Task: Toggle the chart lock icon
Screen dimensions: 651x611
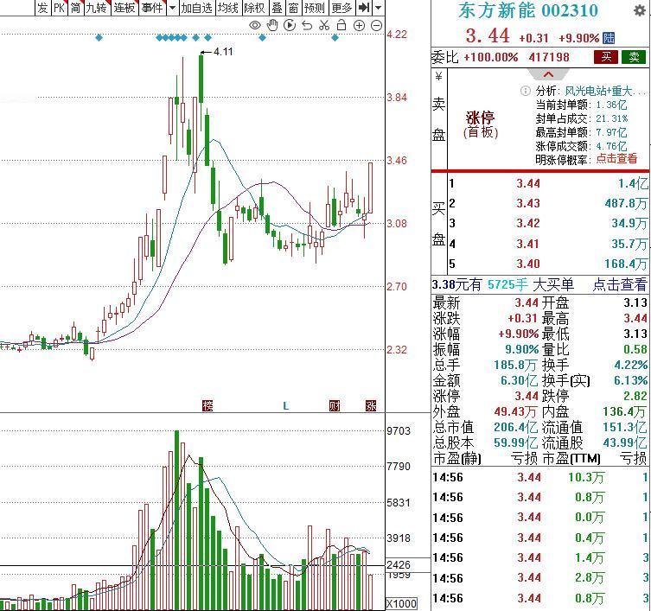Action: coord(341,26)
